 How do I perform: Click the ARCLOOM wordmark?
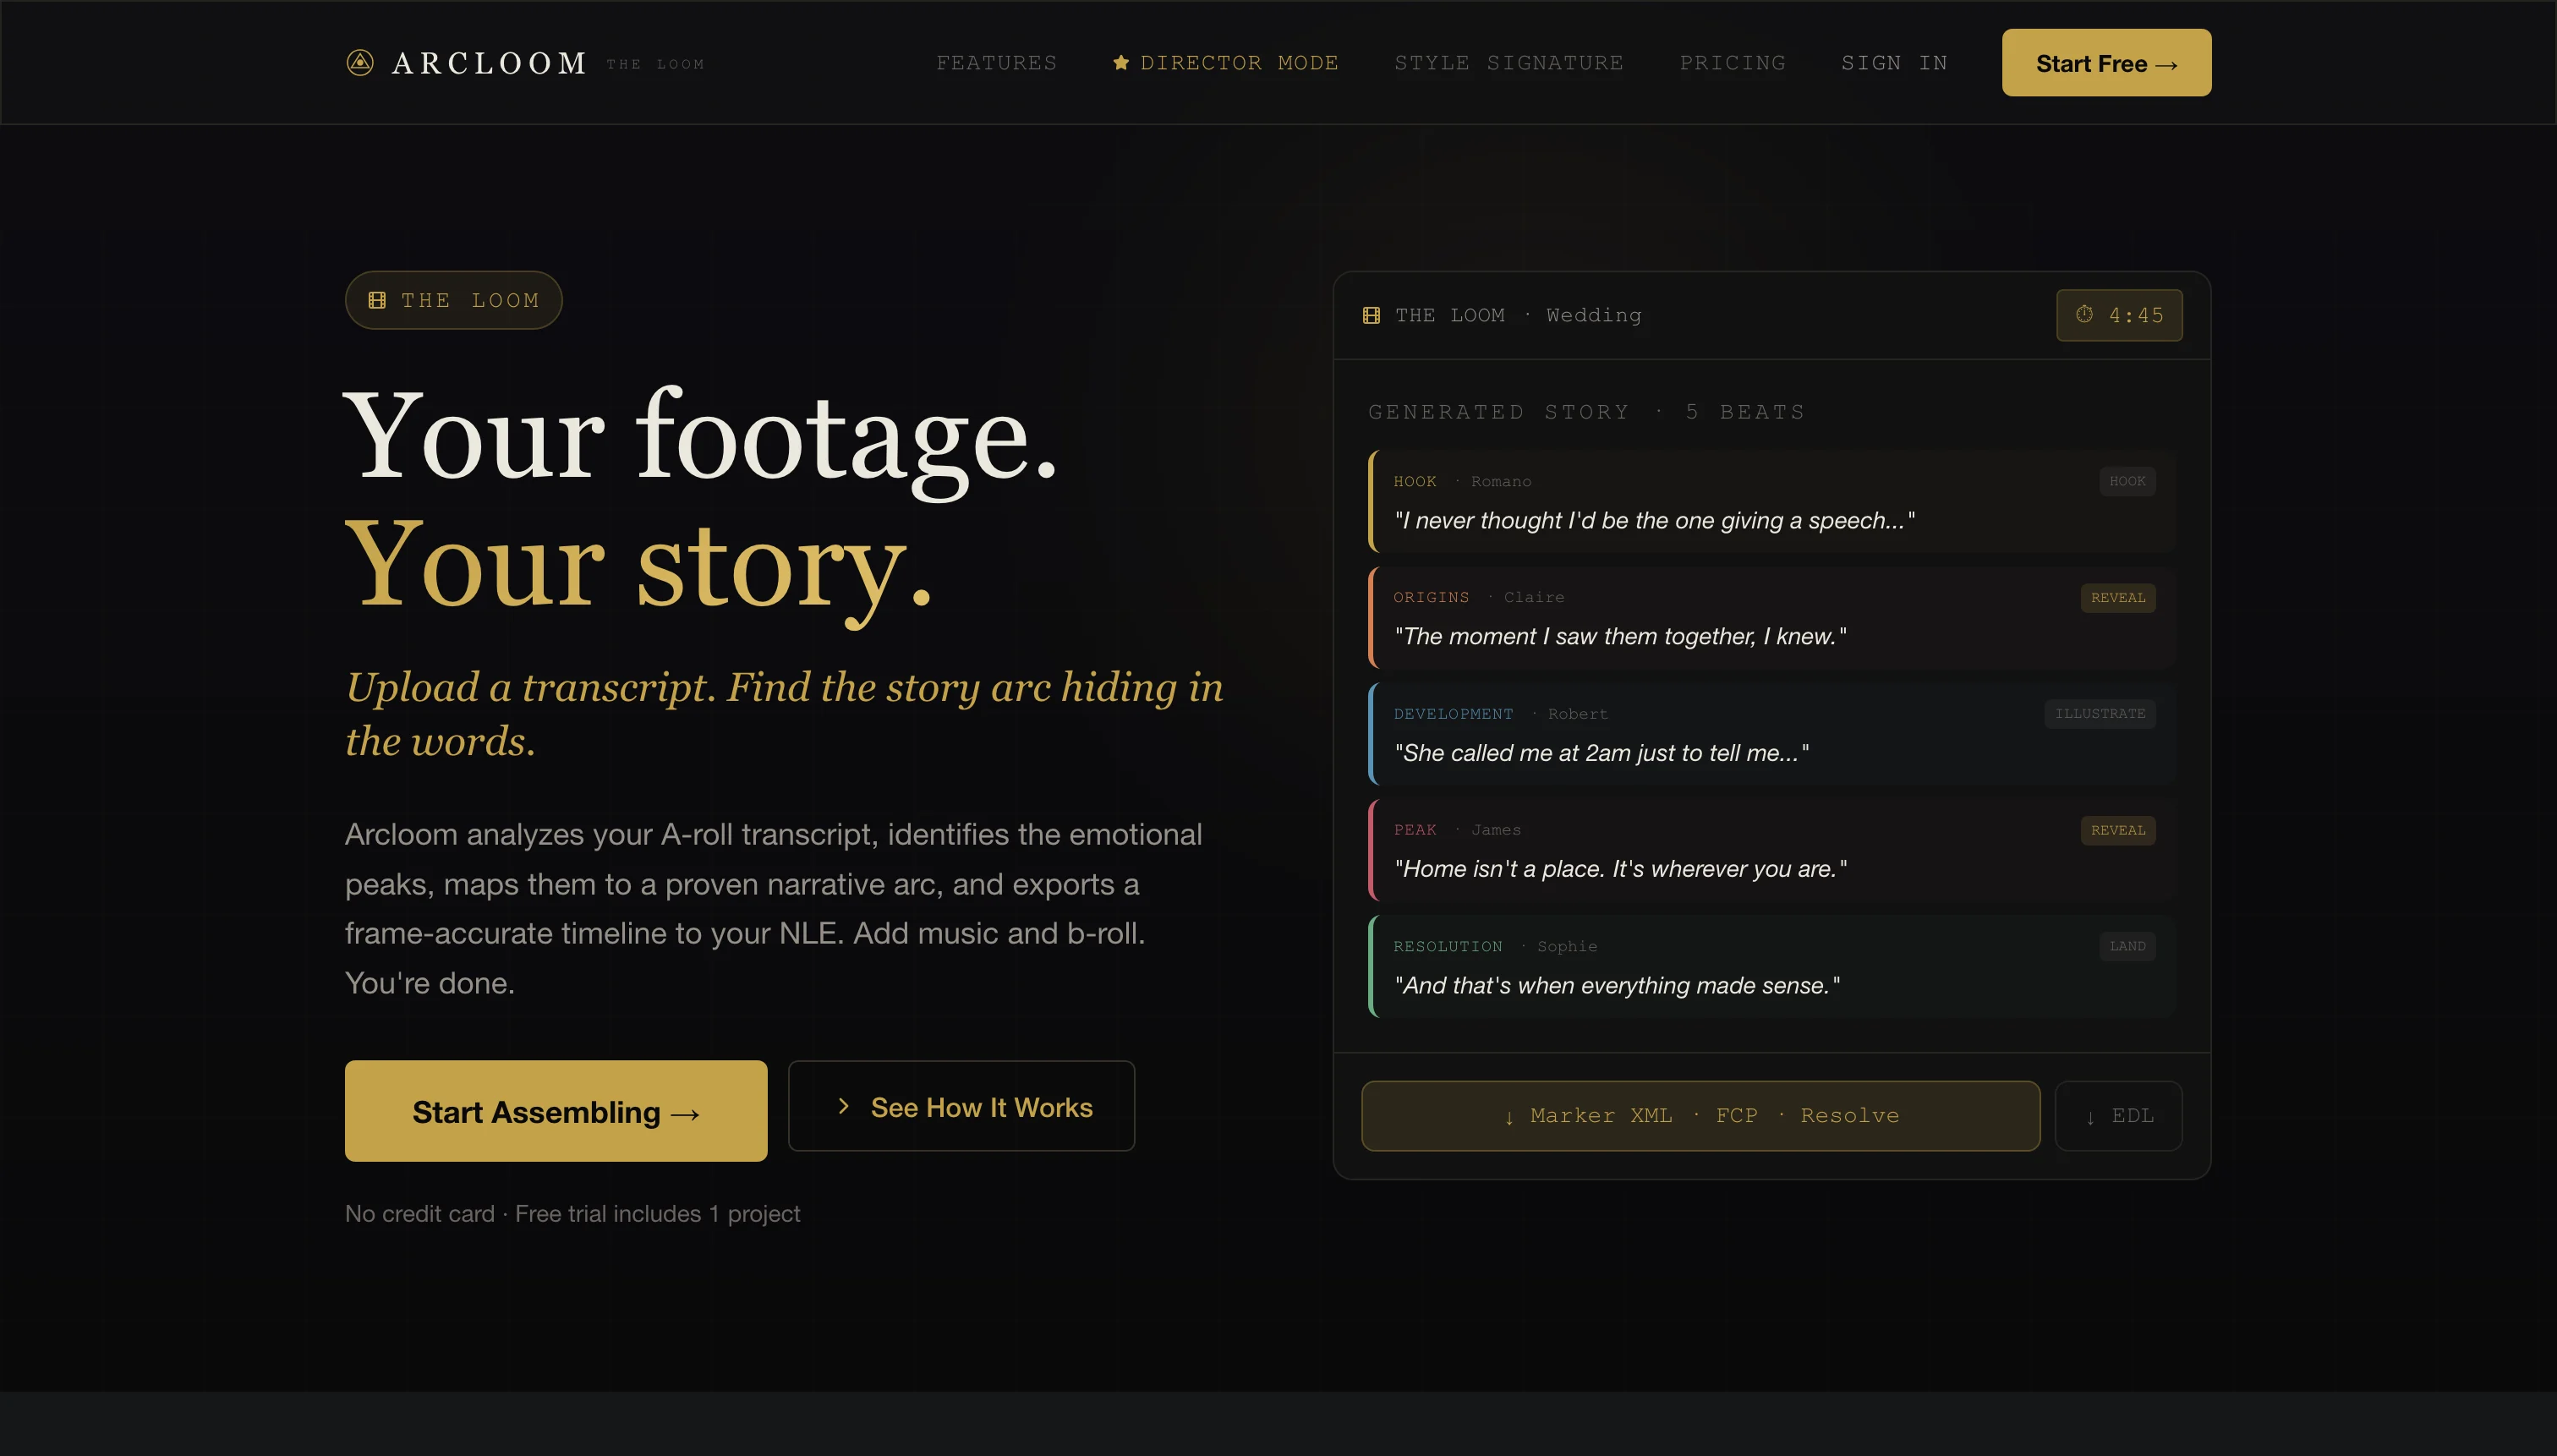[490, 63]
